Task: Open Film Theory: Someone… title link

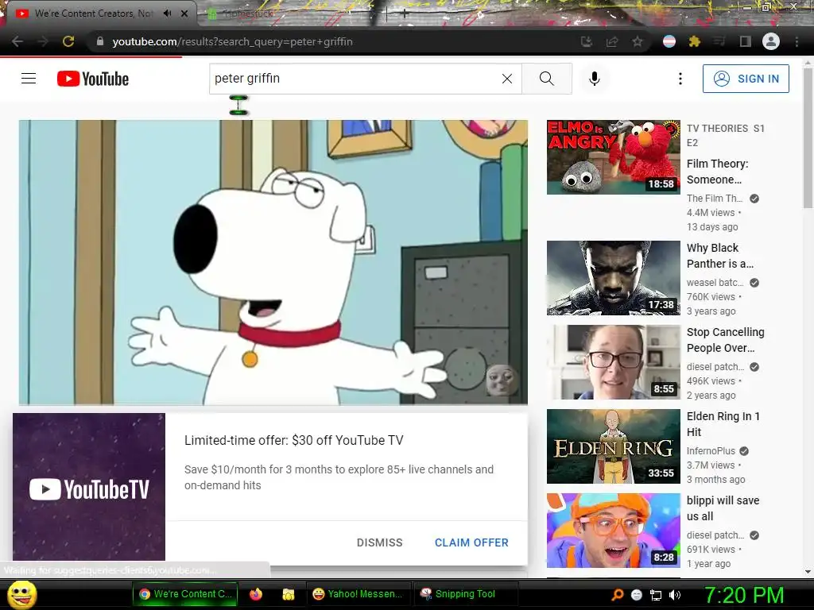Action: [x=718, y=172]
